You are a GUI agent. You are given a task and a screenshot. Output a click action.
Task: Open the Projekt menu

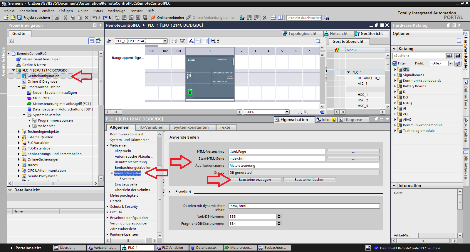[x=9, y=11]
